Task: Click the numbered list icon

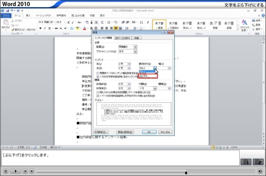Action: click(x=109, y=22)
